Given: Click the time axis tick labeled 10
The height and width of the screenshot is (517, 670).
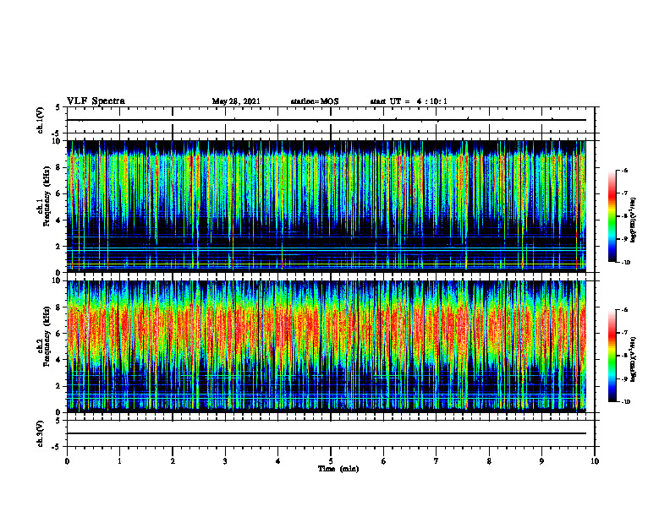Looking at the screenshot, I should pos(595,461).
